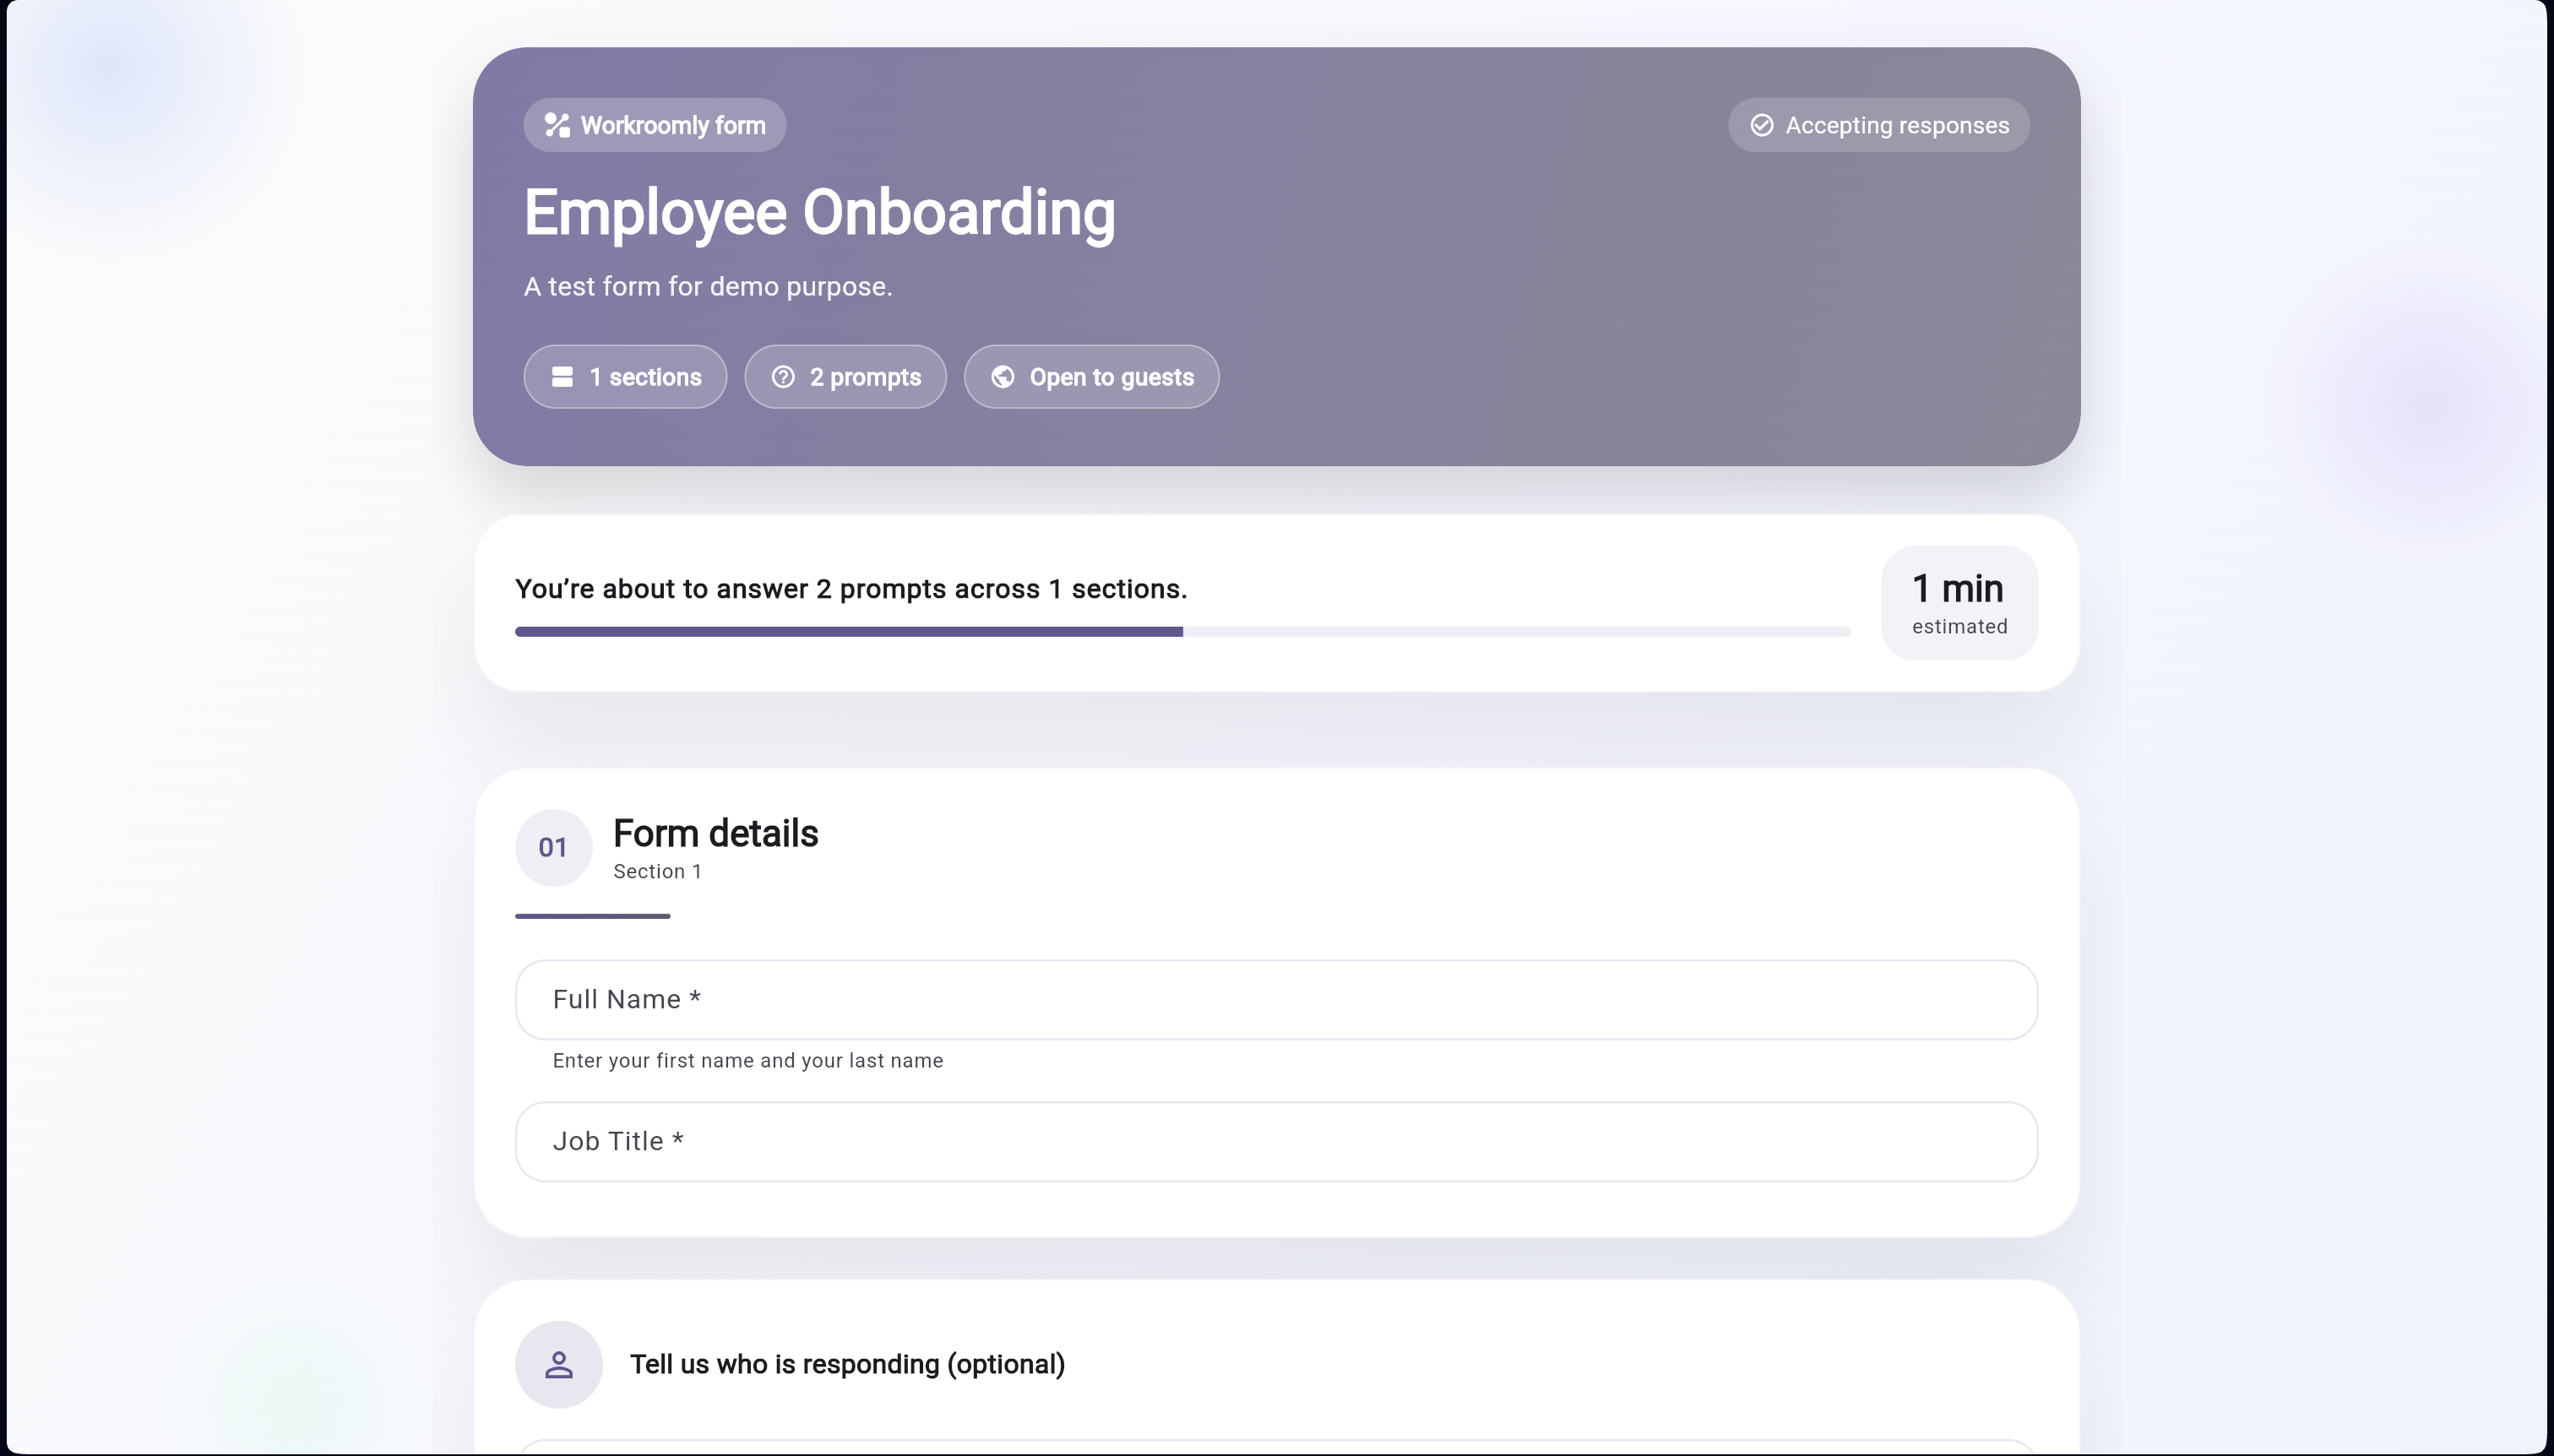Viewport: 2554px width, 1456px height.
Task: Click the form progress bar
Action: pyautogui.click(x=1182, y=632)
